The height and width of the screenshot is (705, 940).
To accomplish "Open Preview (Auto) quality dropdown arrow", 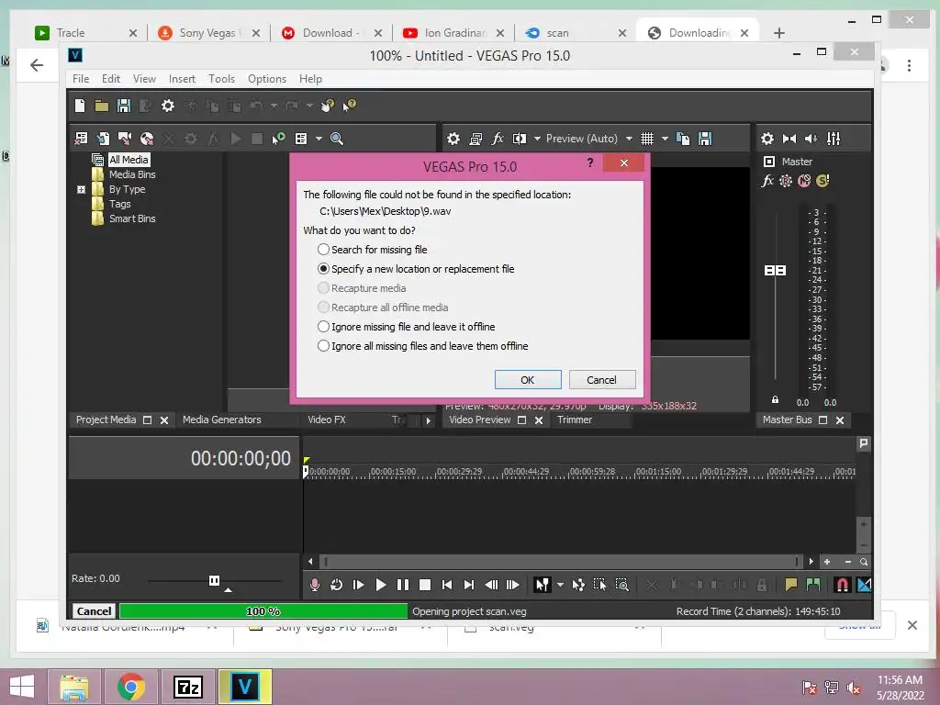I will click(629, 139).
